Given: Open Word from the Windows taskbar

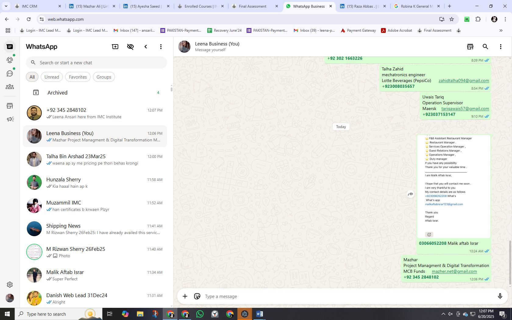Looking at the screenshot, I should pyautogui.click(x=260, y=314).
